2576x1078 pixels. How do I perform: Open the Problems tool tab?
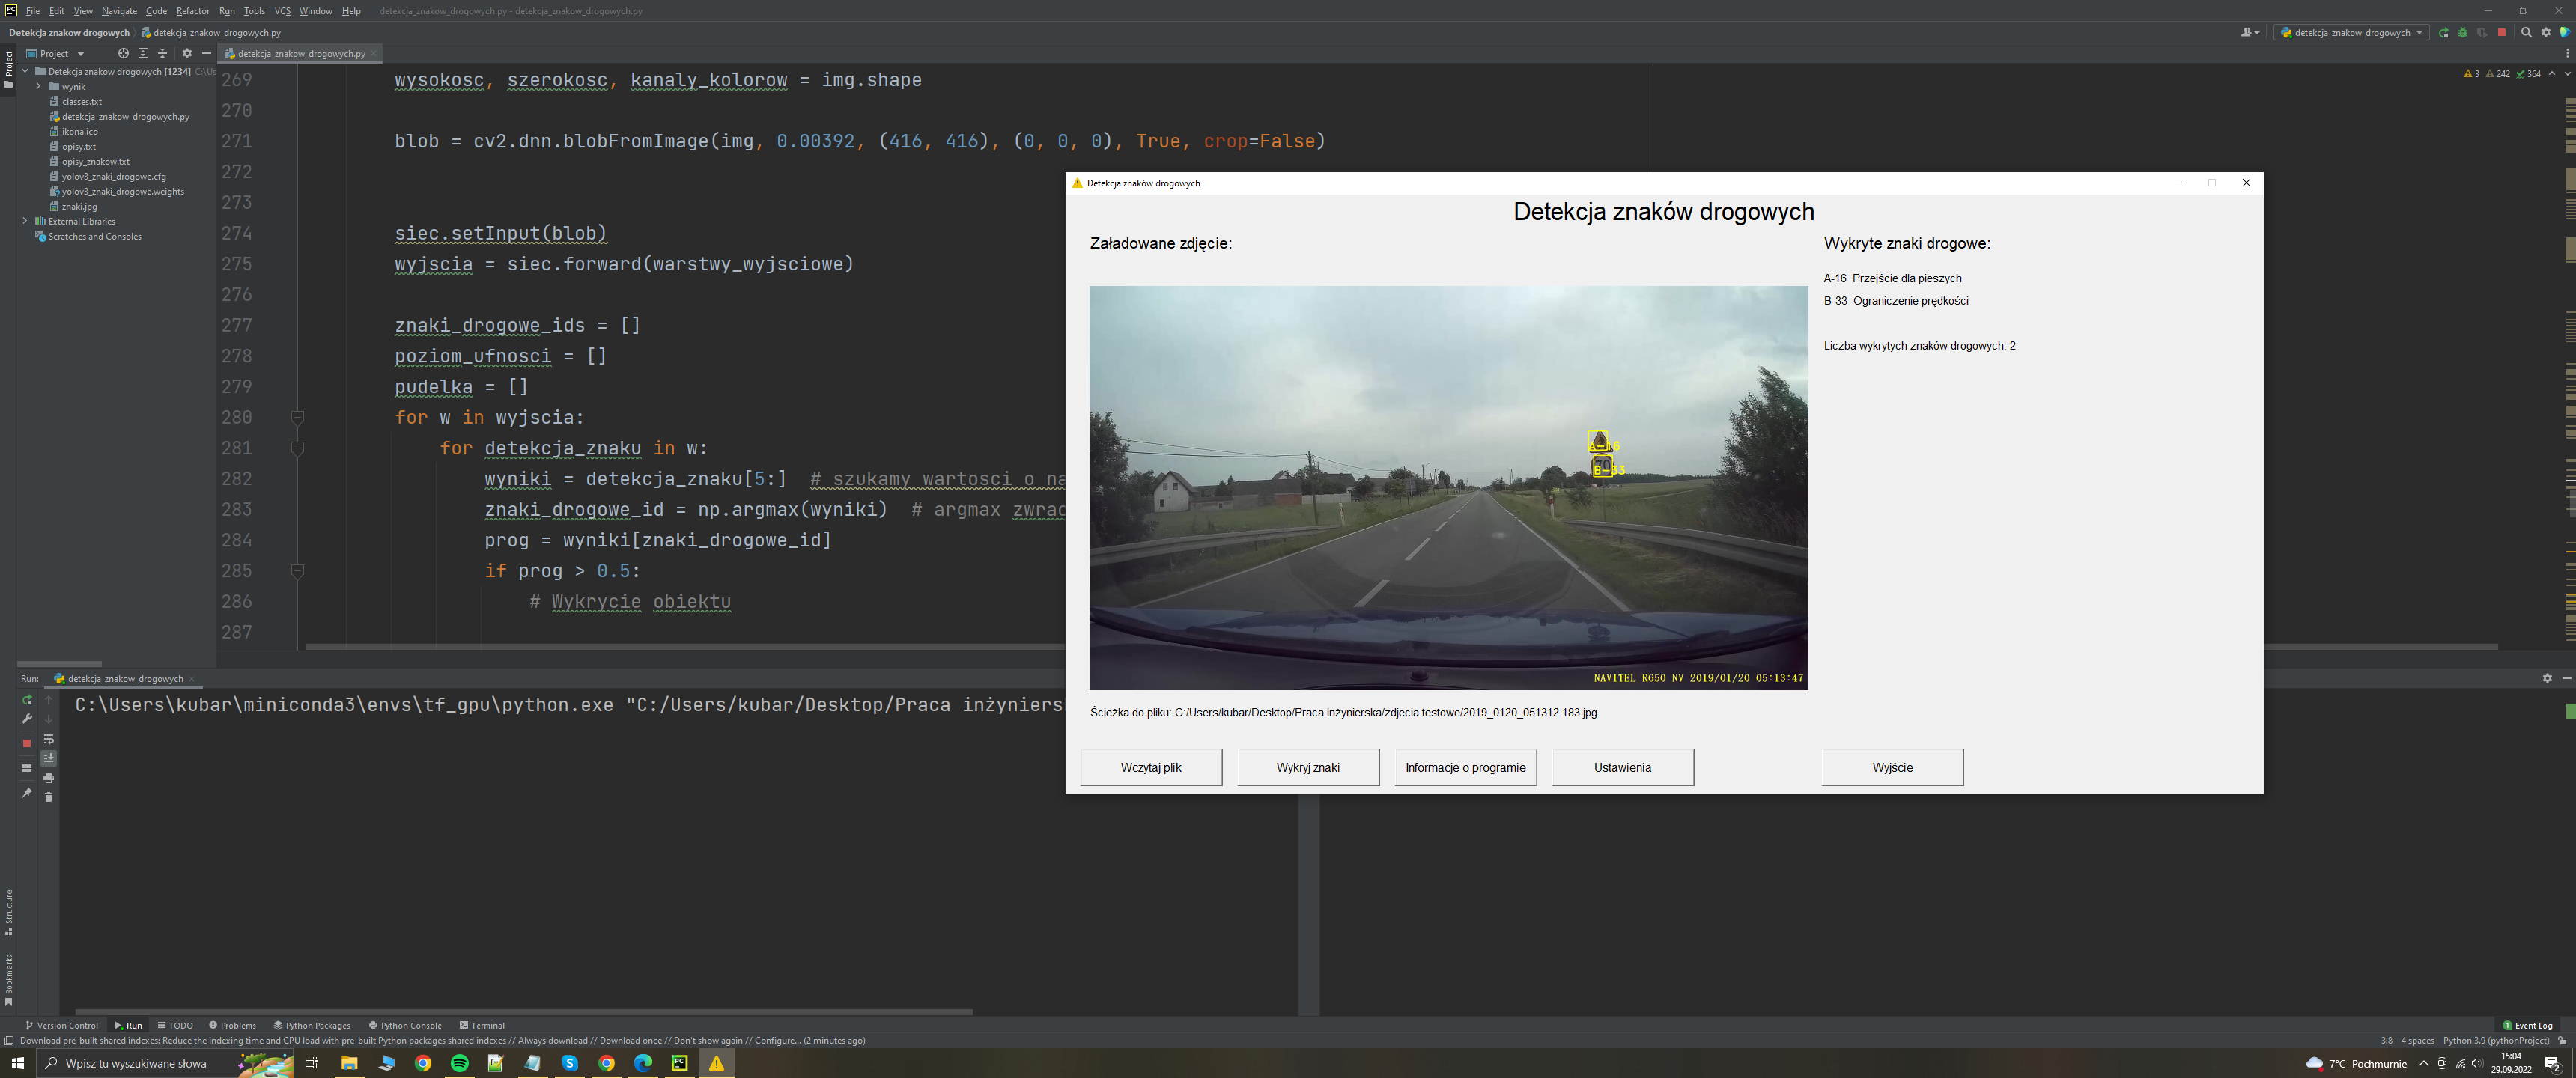[232, 1025]
